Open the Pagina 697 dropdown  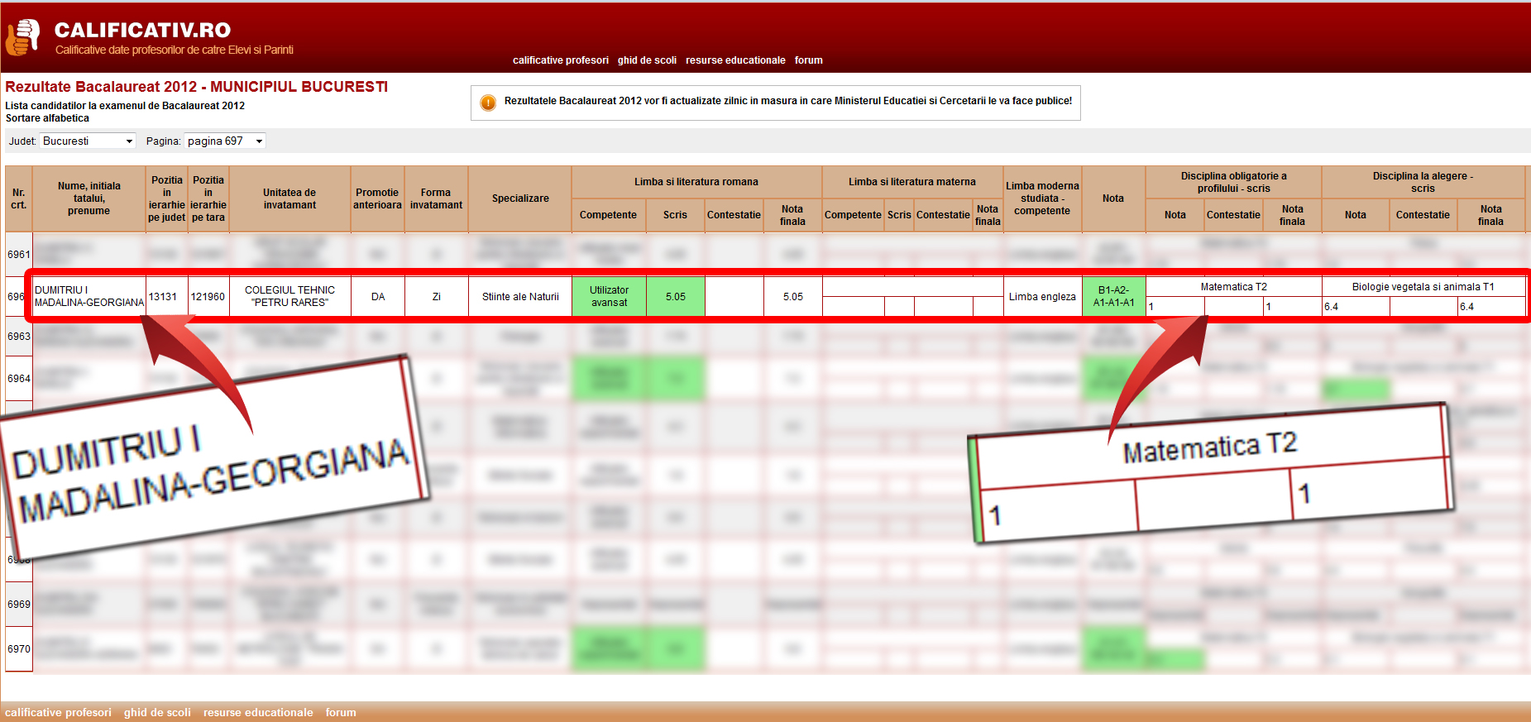[x=224, y=141]
